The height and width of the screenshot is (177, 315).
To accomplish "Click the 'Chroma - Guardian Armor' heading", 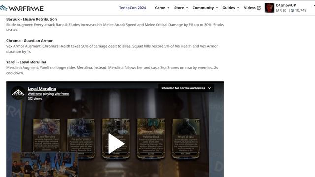I will 30,40.
